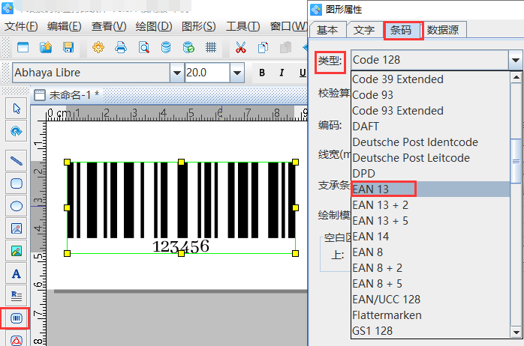
Task: Select EAN 13 + 5 option
Action: point(430,221)
